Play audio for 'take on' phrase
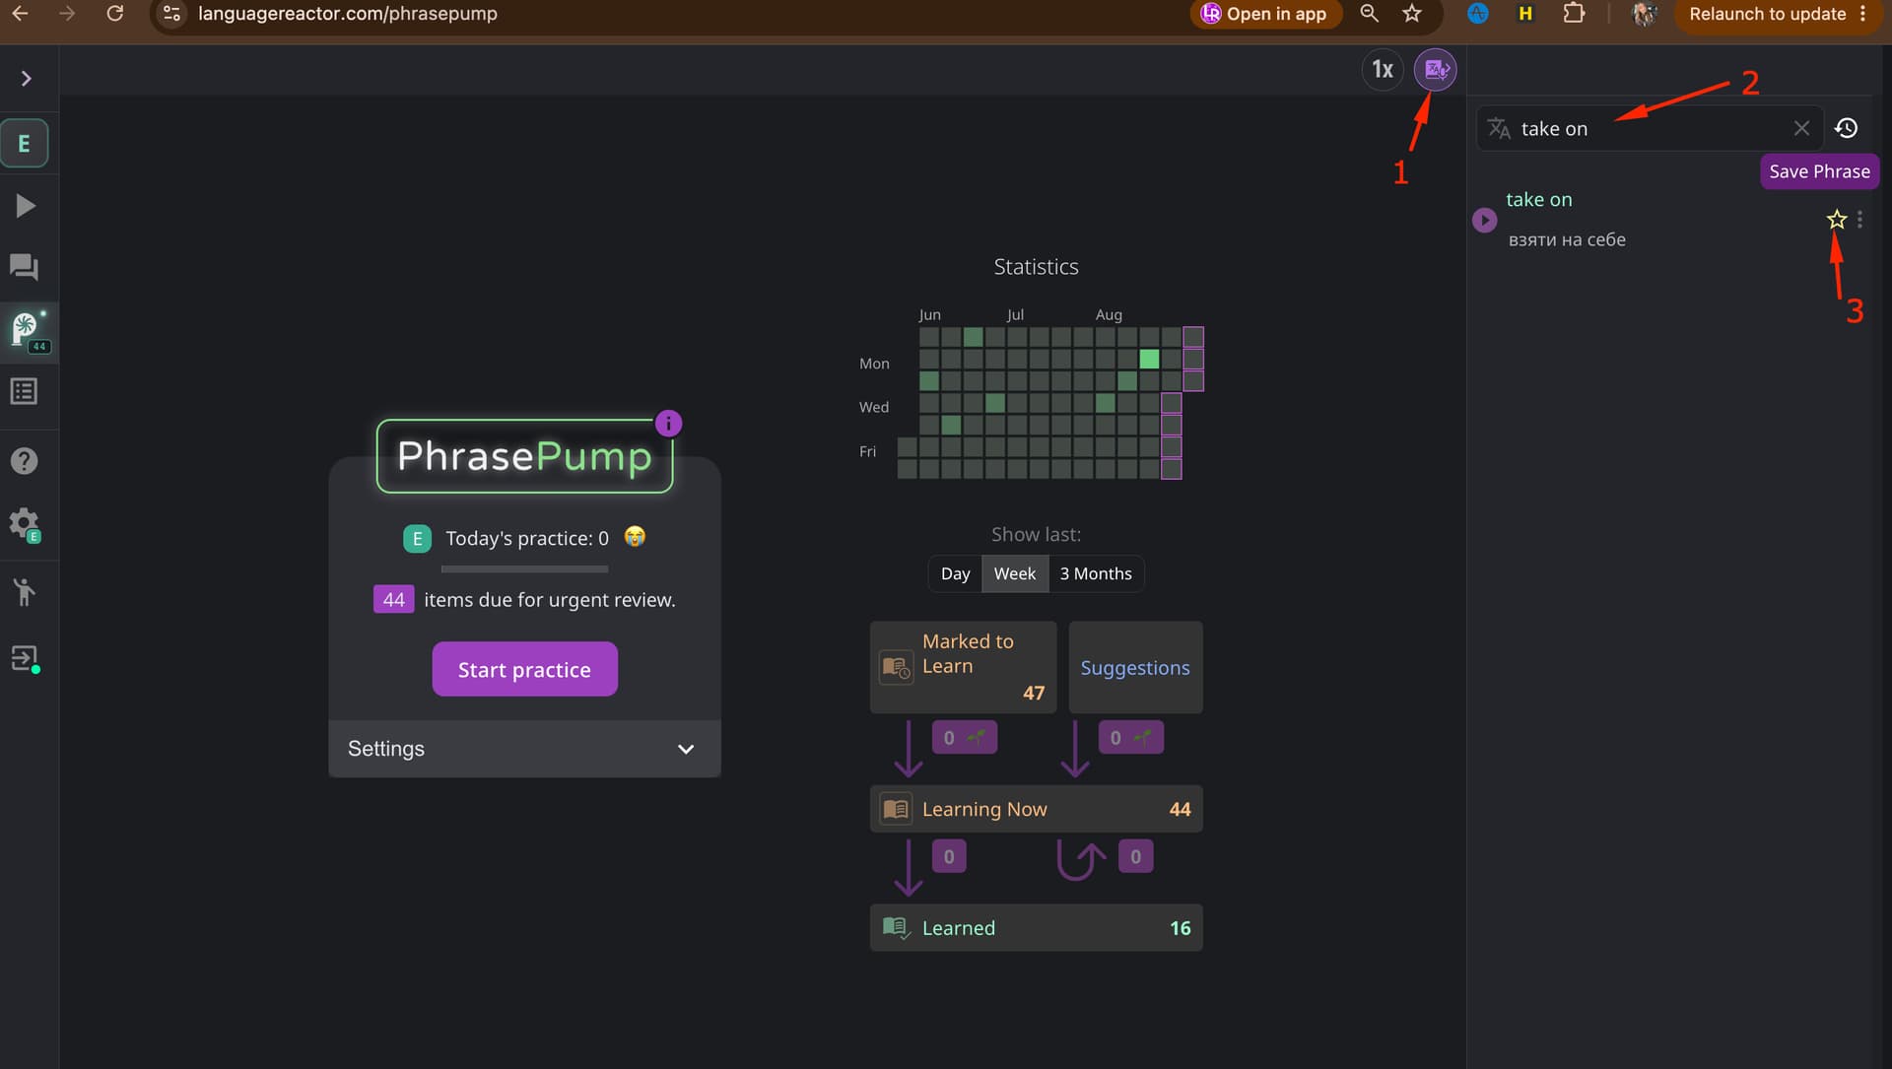 [x=1484, y=220]
